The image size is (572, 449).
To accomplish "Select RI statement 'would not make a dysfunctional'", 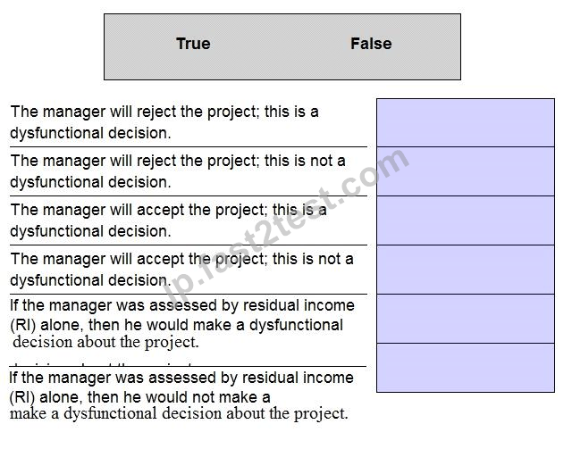I will (181, 395).
